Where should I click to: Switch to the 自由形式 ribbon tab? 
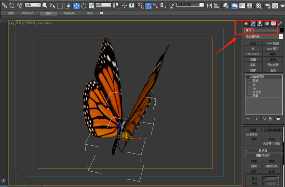point(28,13)
